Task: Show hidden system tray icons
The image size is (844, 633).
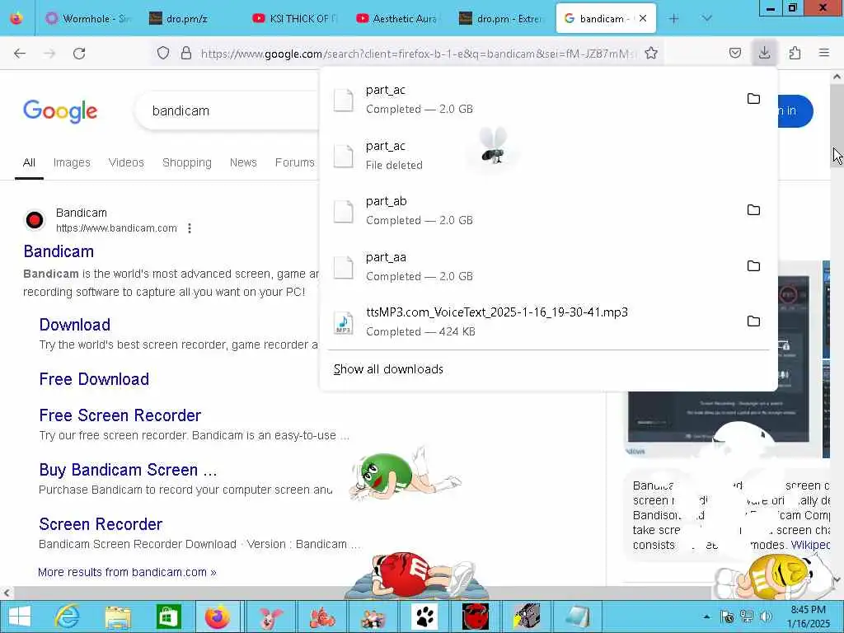Action: [x=706, y=617]
